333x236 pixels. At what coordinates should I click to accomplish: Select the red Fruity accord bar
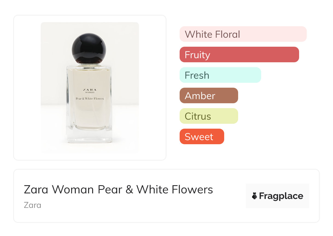[x=239, y=55]
